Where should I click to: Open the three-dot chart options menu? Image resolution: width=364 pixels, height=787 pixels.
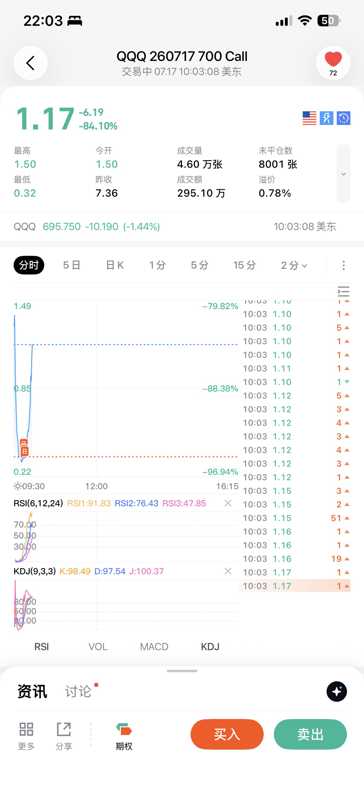343,265
